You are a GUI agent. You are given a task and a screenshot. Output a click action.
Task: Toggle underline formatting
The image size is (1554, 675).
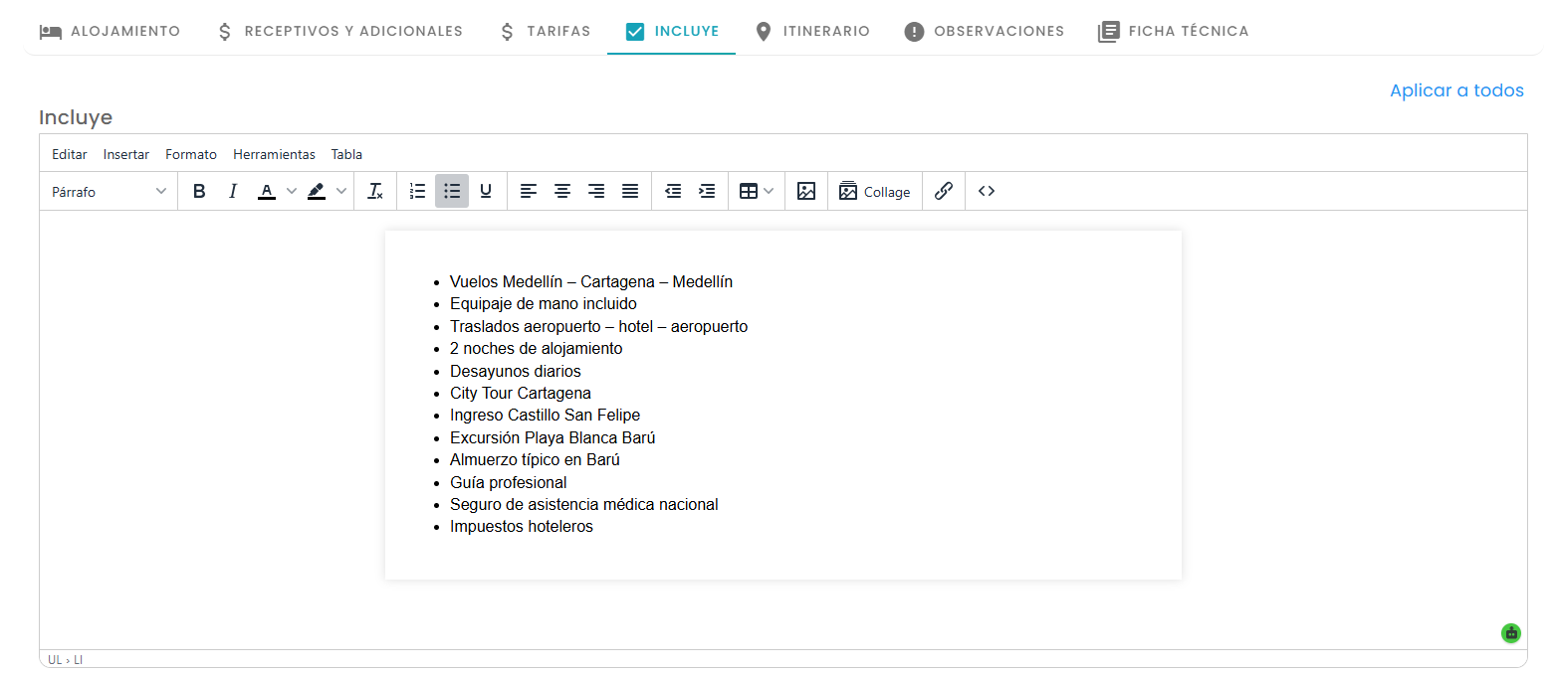click(486, 191)
